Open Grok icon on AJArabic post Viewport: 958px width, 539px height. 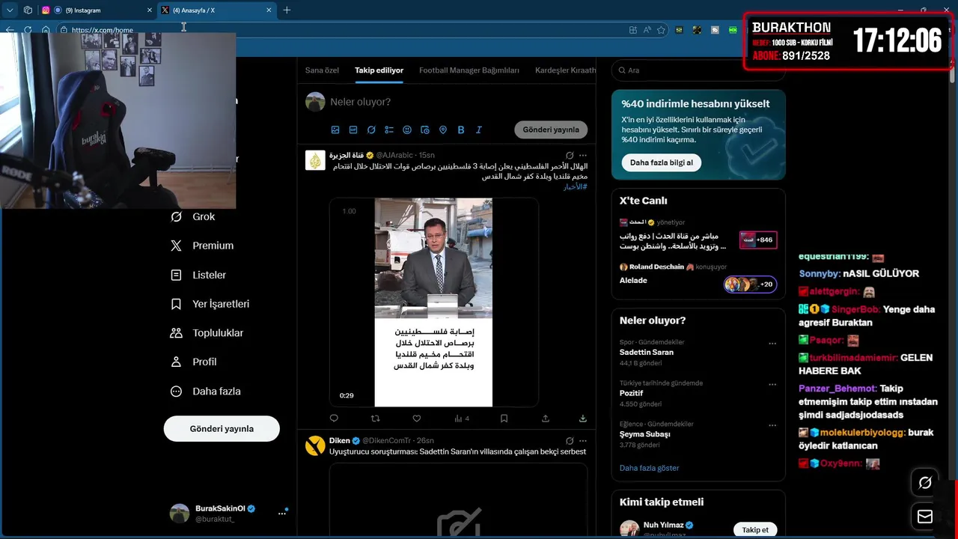coord(570,155)
